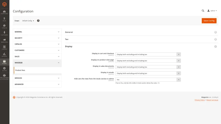Expand the SECURITY config tab

[x=37, y=38]
